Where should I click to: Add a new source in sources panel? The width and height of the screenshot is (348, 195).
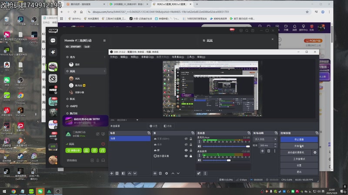(x=155, y=173)
